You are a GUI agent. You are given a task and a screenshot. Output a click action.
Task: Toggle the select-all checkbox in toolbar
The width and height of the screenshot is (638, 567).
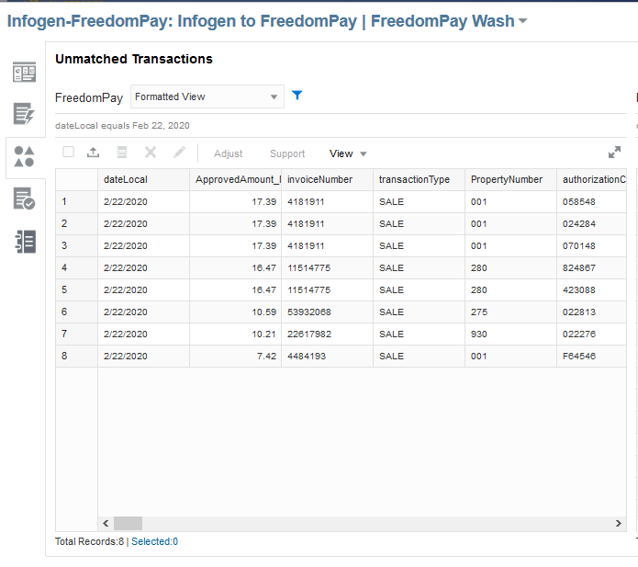click(68, 153)
